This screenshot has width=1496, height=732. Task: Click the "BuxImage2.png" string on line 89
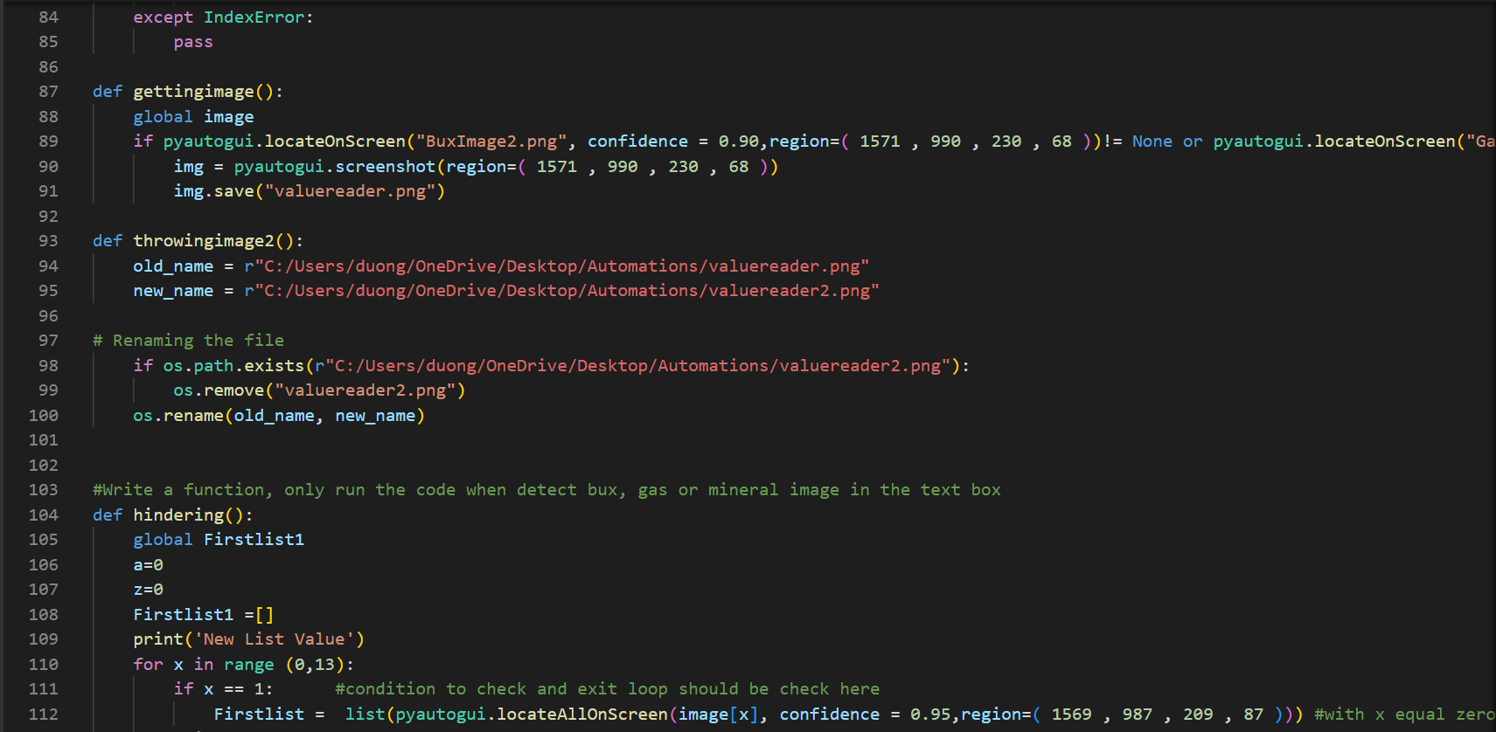point(491,142)
